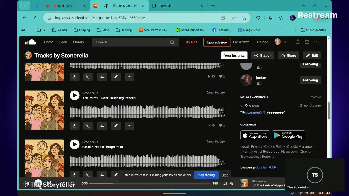
Task: Repost the laugh It Off track
Action: (x=102, y=174)
